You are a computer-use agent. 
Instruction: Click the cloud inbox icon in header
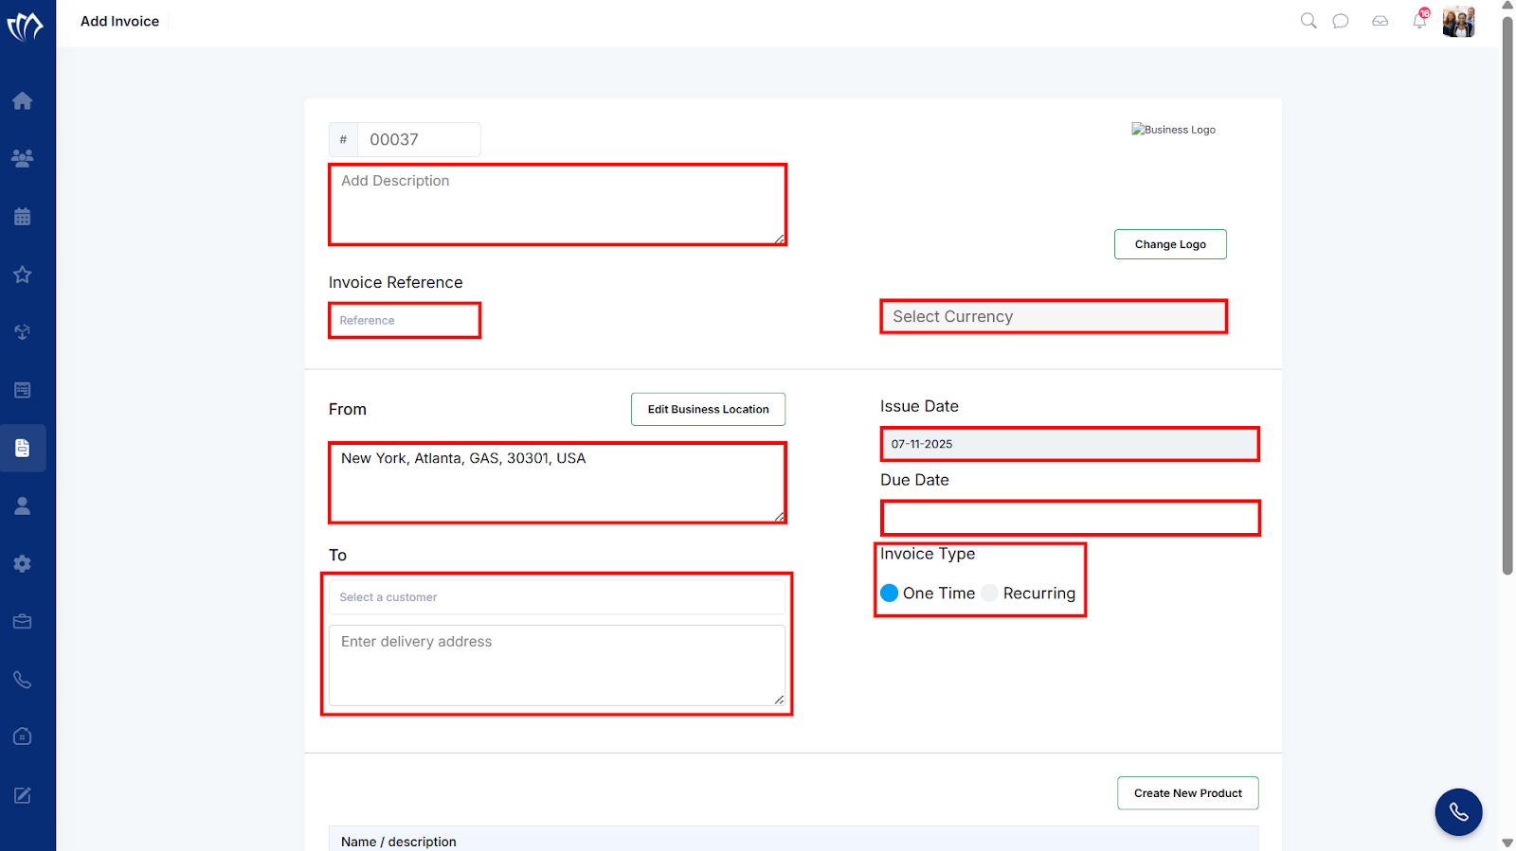pos(1381,21)
